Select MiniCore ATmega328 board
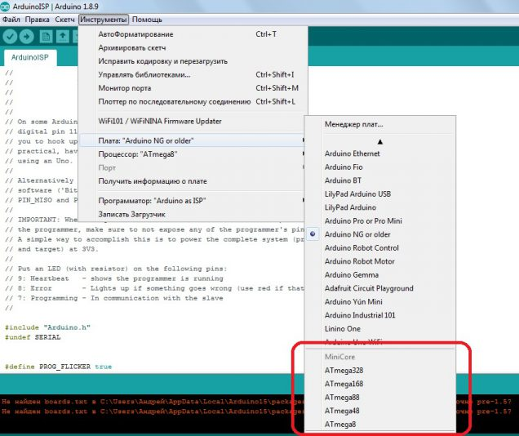The image size is (519, 436). coord(380,371)
